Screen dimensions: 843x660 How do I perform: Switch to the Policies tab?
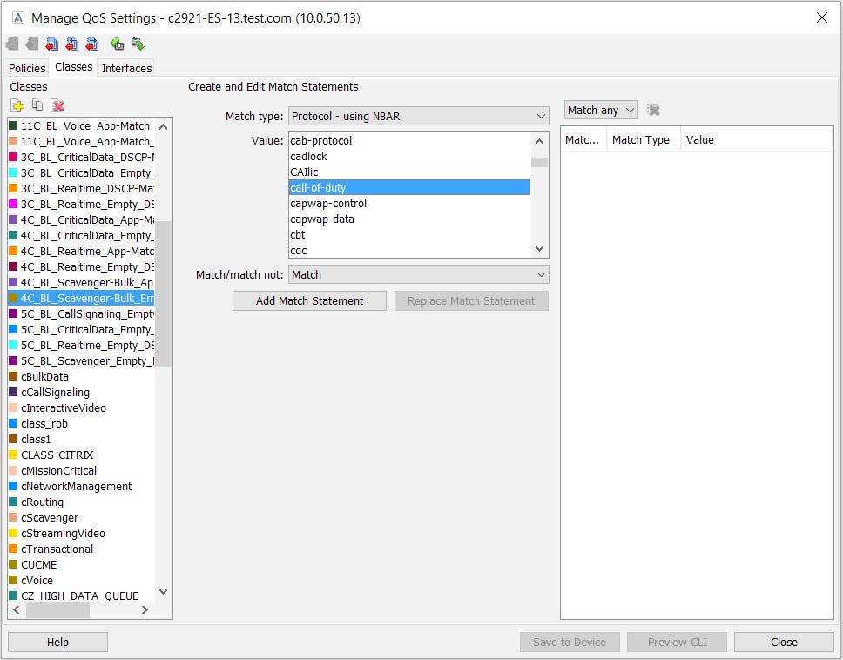[27, 68]
